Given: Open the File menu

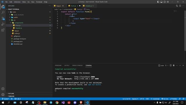Looking at the screenshot, I should 6,2.
